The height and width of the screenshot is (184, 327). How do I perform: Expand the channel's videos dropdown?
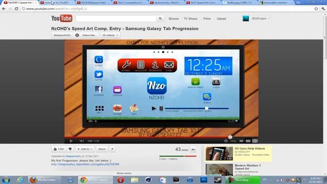(x=110, y=35)
